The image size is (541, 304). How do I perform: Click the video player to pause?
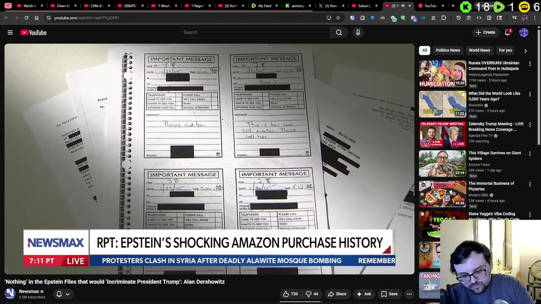pyautogui.click(x=209, y=159)
